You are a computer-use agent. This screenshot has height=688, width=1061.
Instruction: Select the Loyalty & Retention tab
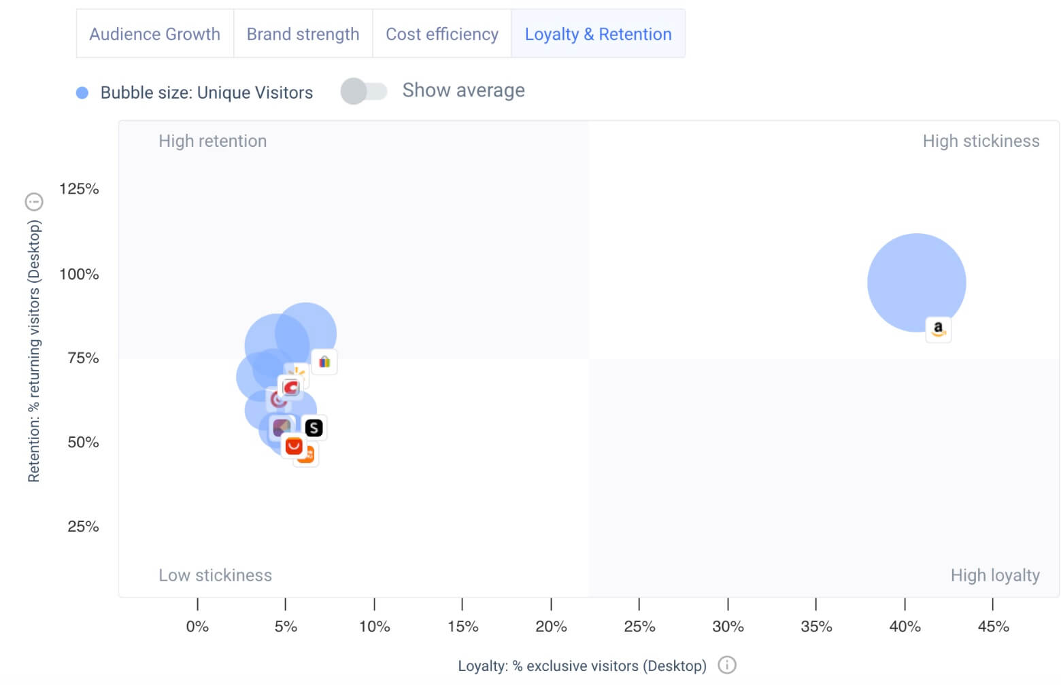coord(598,33)
